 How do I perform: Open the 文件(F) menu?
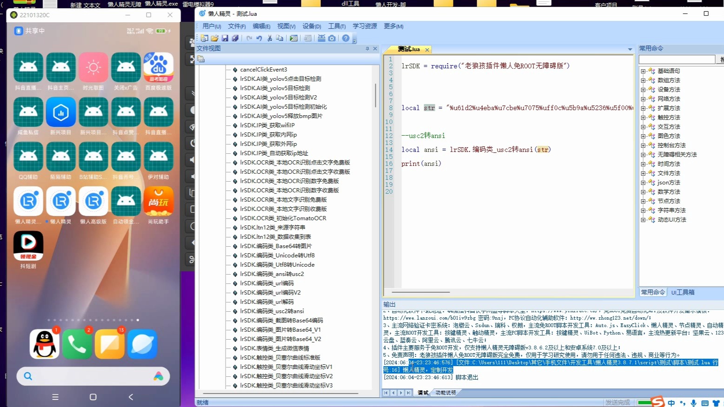(237, 26)
